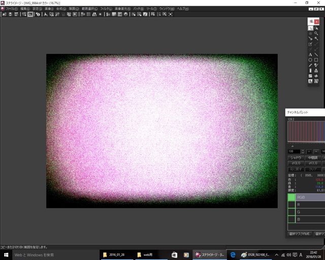Open the ウィンドウ(W) menu
The width and height of the screenshot is (325, 260).
(x=166, y=9)
